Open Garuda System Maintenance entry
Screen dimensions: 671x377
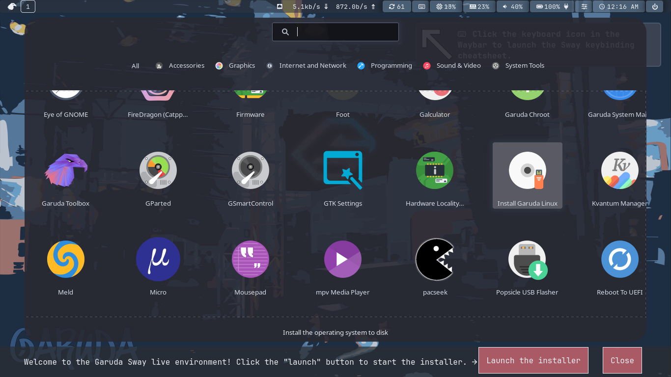pos(616,106)
